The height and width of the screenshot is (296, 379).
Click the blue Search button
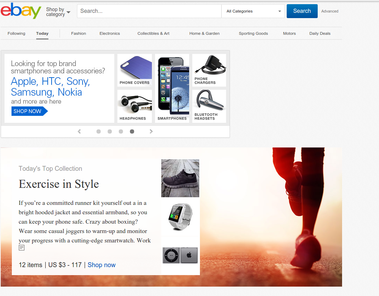pyautogui.click(x=302, y=11)
